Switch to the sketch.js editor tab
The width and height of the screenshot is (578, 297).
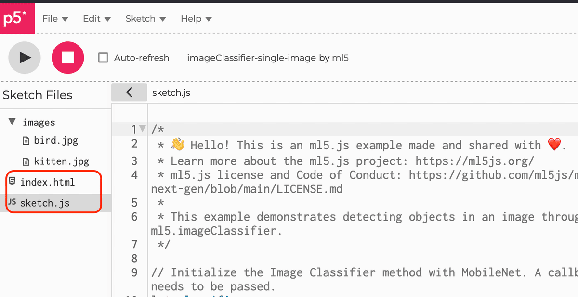coord(171,92)
